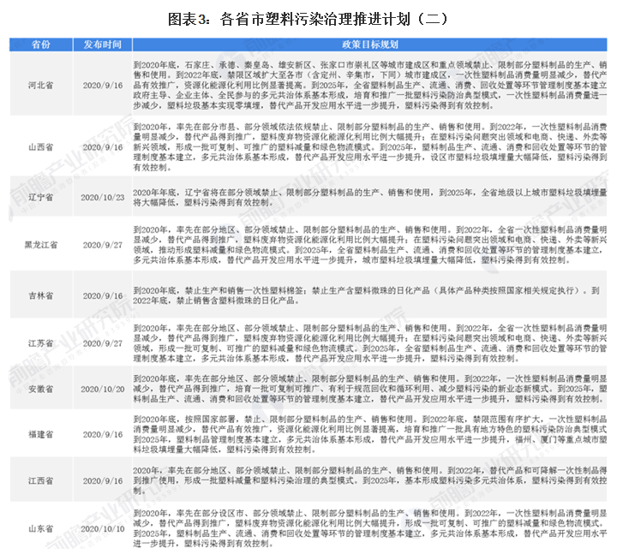Select 吉林省 release date 2020/9/16
The width and height of the screenshot is (617, 554).
click(x=103, y=295)
